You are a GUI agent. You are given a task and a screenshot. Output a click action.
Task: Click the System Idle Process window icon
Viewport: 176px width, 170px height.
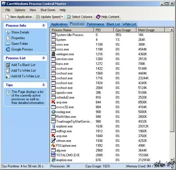pyautogui.click(x=53, y=35)
